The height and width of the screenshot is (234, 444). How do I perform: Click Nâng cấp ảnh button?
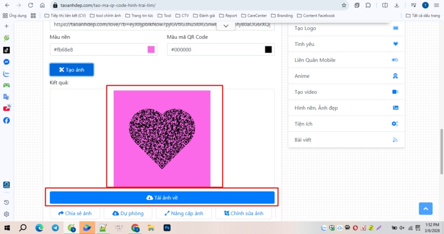pyautogui.click(x=184, y=213)
